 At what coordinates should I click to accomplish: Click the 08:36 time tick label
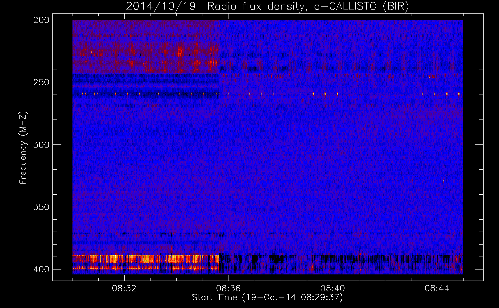[x=229, y=289]
